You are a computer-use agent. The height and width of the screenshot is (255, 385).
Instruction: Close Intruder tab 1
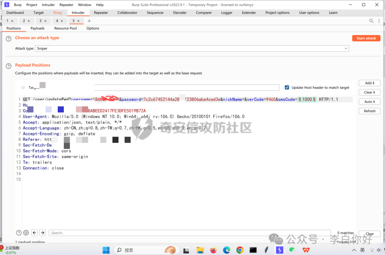12,21
